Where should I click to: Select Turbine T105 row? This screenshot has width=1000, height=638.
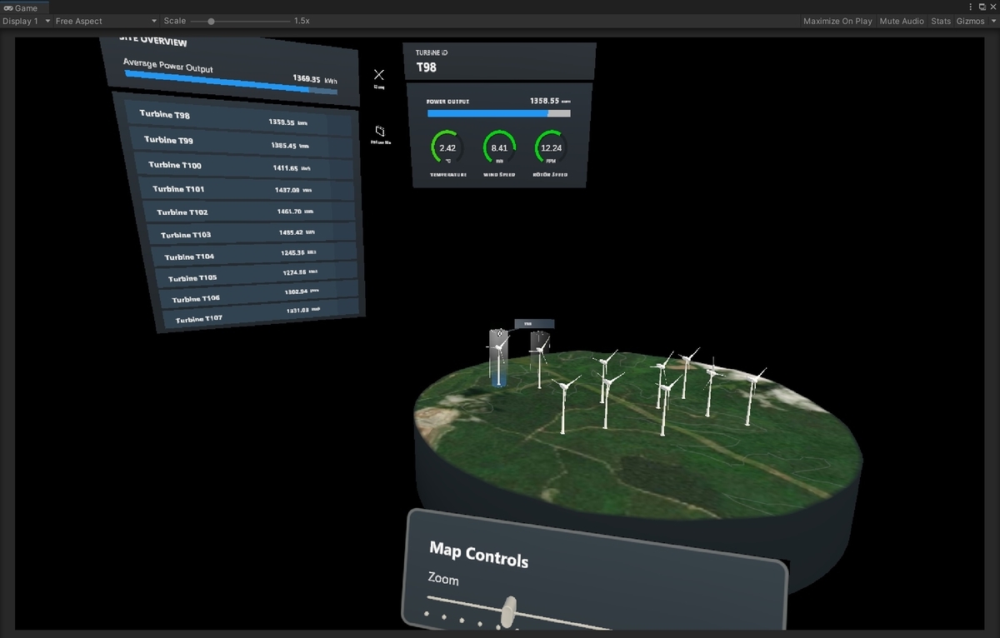(258, 276)
